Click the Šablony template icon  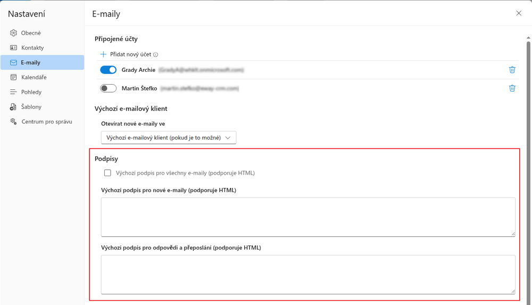click(13, 107)
